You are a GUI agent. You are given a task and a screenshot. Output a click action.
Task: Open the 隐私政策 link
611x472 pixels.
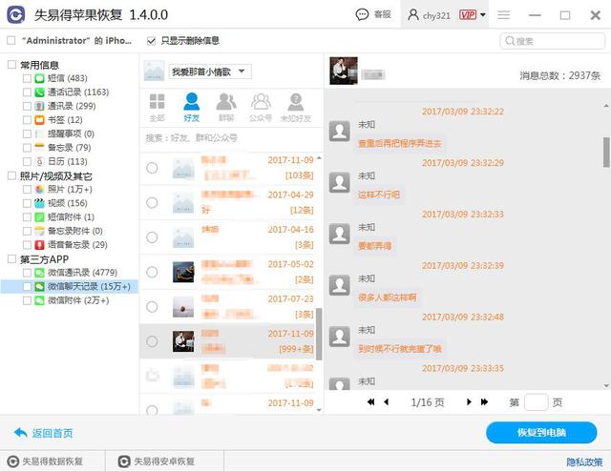pyautogui.click(x=584, y=462)
